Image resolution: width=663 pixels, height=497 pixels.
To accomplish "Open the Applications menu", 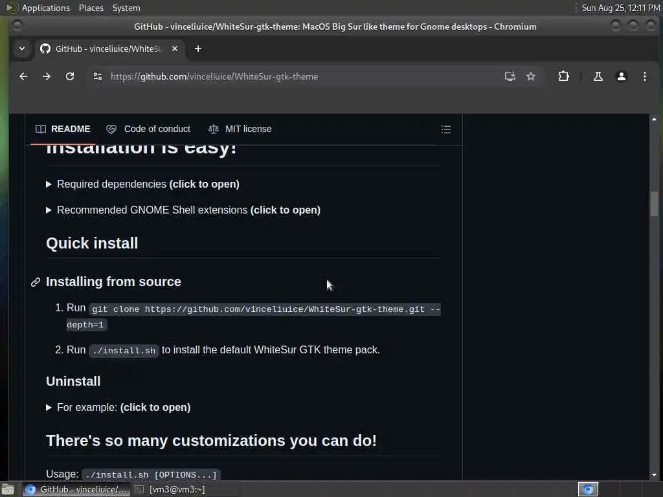I will pos(46,8).
